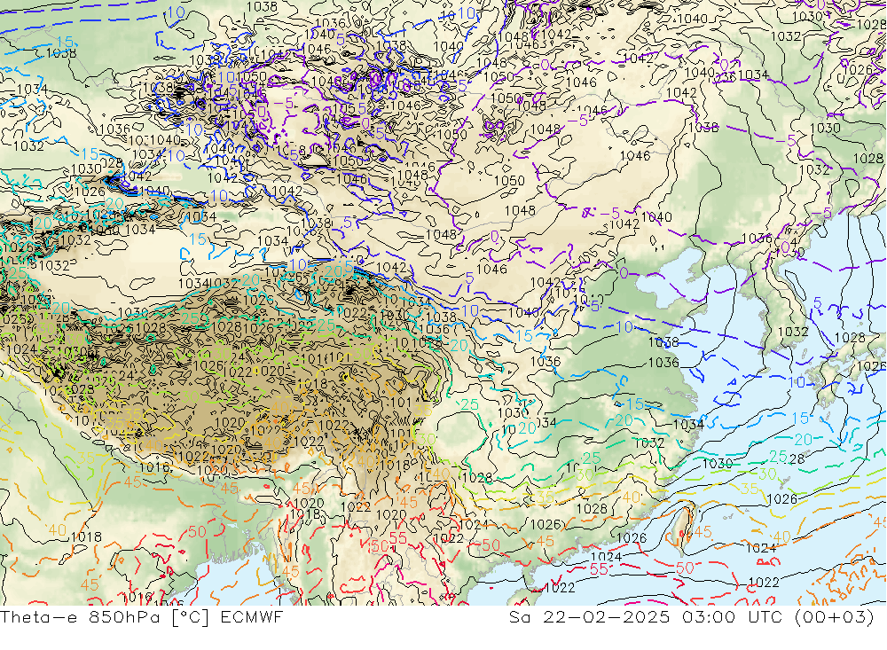Click the '(00+03)' forecast offset text

point(835,617)
